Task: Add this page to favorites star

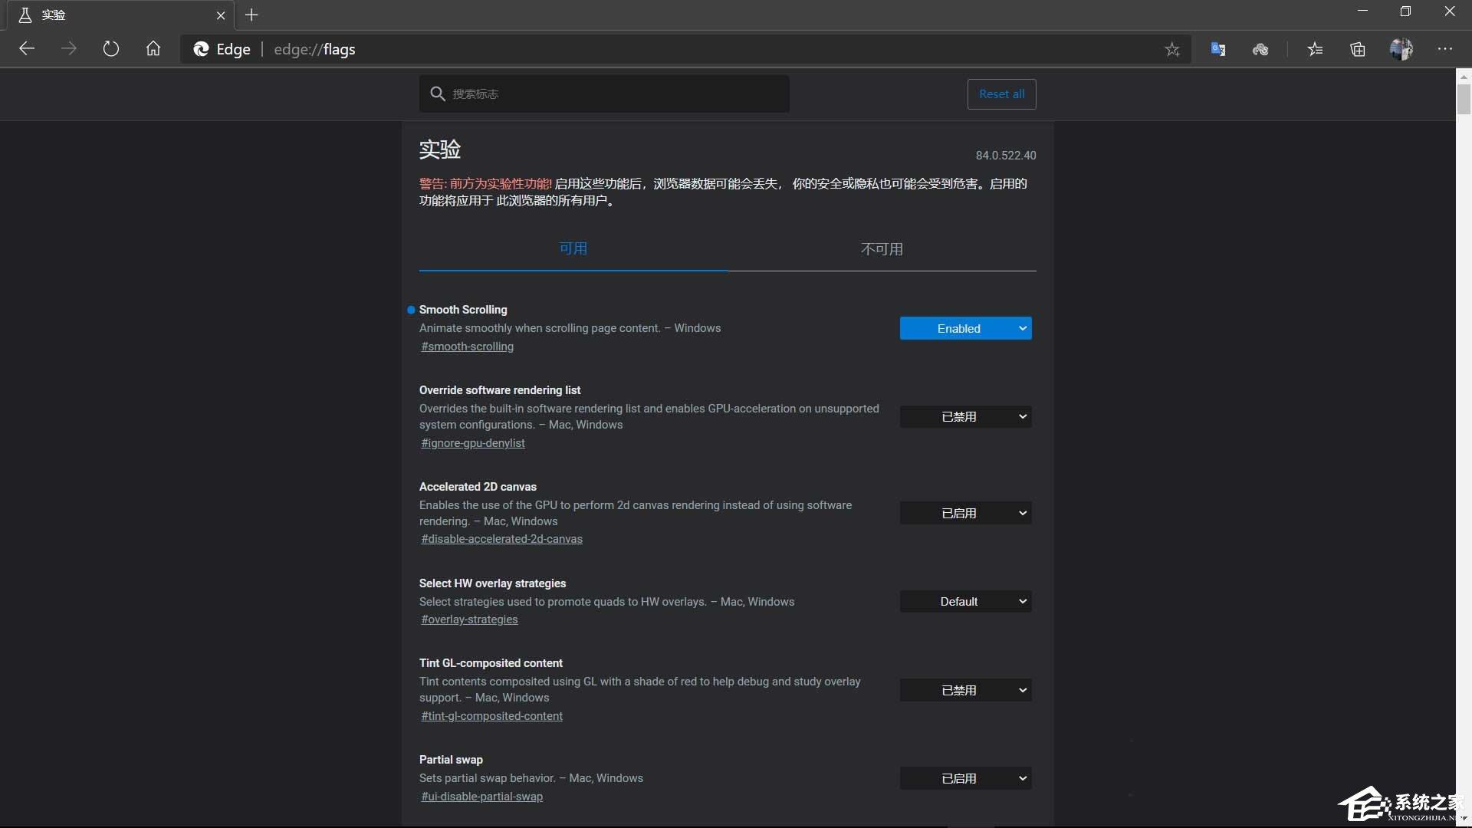Action: pyautogui.click(x=1171, y=50)
